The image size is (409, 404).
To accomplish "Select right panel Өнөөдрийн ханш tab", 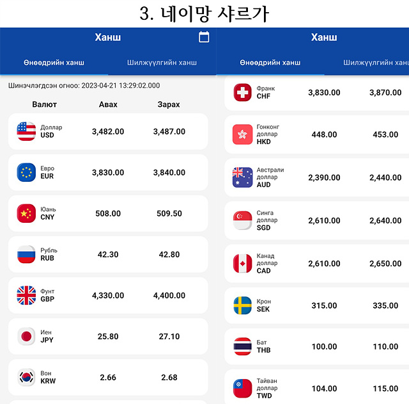I will (270, 63).
